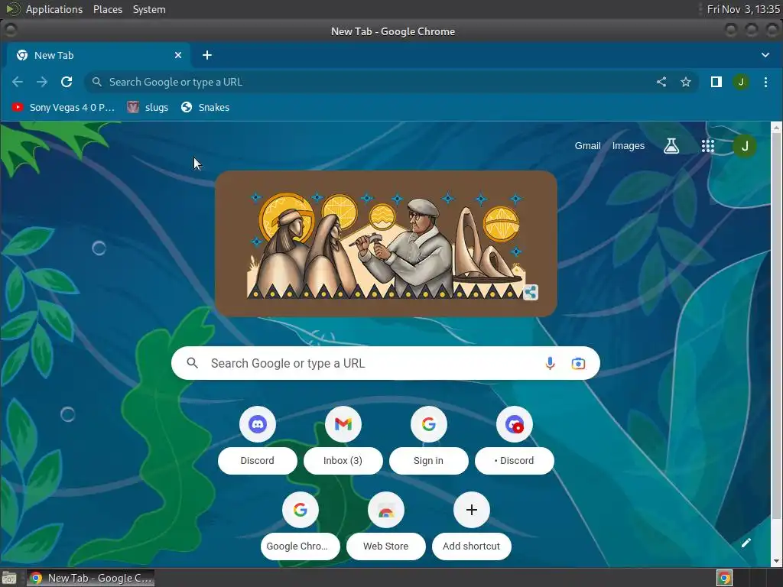Click the Google Doodle image
This screenshot has width=783, height=587.
[x=386, y=244]
